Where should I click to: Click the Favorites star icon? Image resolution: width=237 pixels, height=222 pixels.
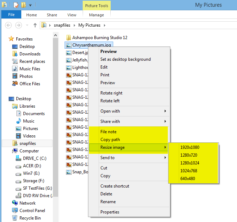(11, 39)
